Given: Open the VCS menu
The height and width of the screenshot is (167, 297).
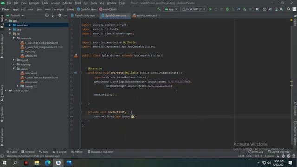Looking at the screenshot, I should click(x=102, y=3).
